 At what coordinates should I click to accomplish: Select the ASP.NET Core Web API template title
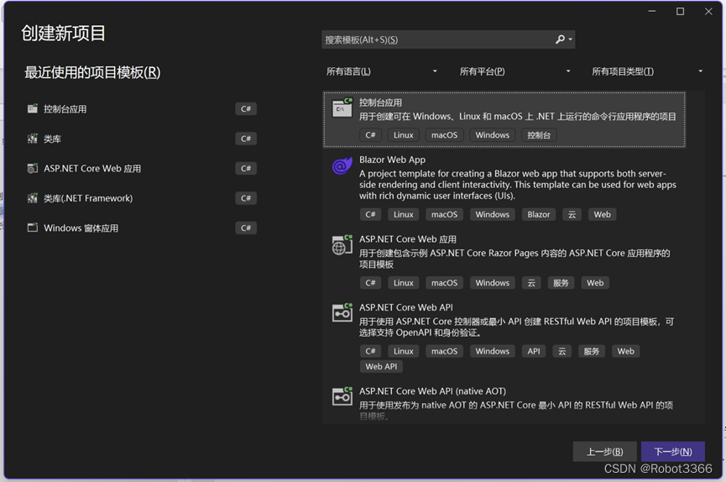tap(406, 307)
